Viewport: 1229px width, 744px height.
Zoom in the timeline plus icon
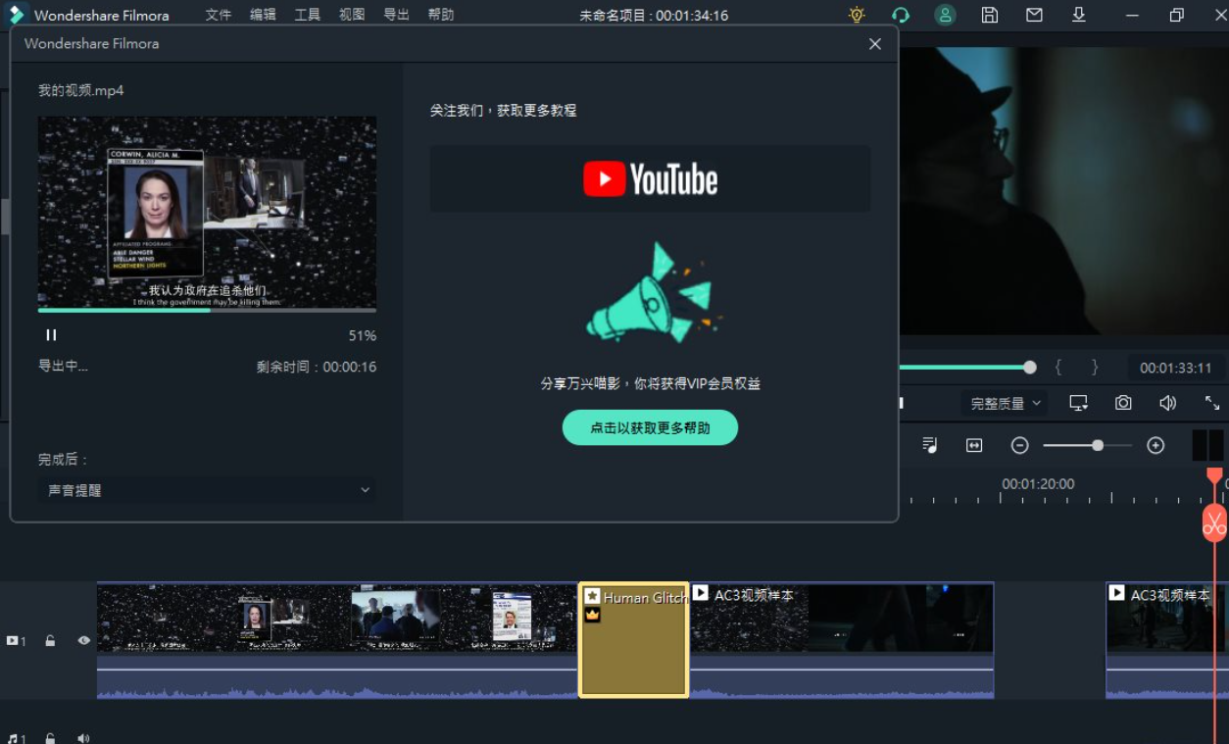[1155, 445]
